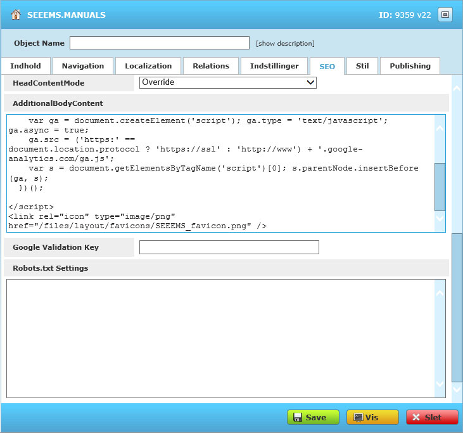The image size is (463, 433).
Task: Click the AdditionalBodyContent scroll up arrow
Action: [x=440, y=128]
